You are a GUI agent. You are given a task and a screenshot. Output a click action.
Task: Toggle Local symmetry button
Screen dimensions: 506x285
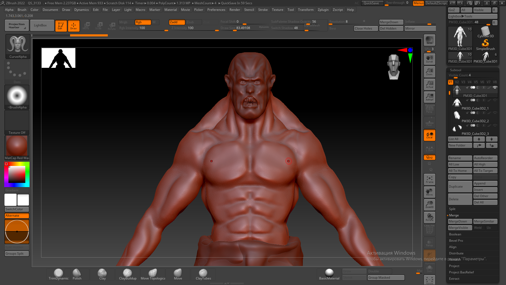point(429,135)
